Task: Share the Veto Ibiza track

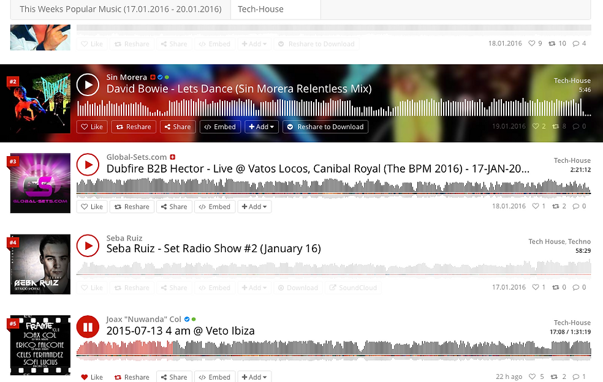Action: 174,377
